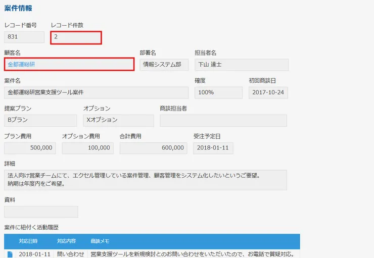This screenshot has height=258, width=374.
Task: Select the 担当者名 field 下山 達士
Action: (x=241, y=65)
